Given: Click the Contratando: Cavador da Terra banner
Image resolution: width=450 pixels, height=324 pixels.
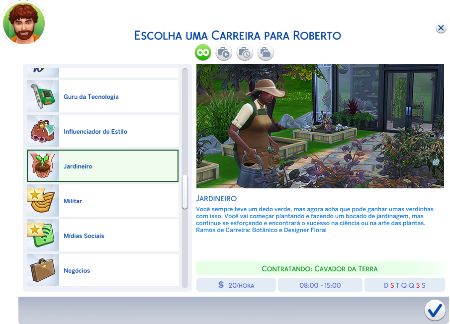Looking at the screenshot, I should 320,268.
